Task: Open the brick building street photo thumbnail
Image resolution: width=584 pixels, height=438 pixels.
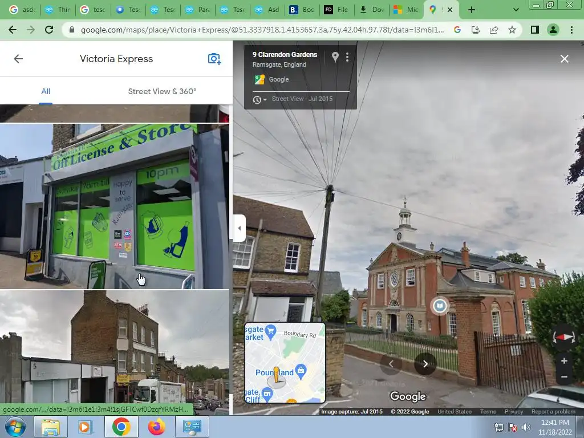Action: coord(114,351)
